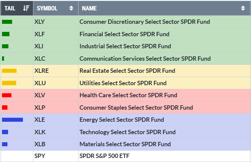
Task: Click the red tail bar for XLV
Action: click(7, 95)
